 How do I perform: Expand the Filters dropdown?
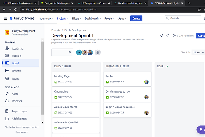[x=77, y=18]
